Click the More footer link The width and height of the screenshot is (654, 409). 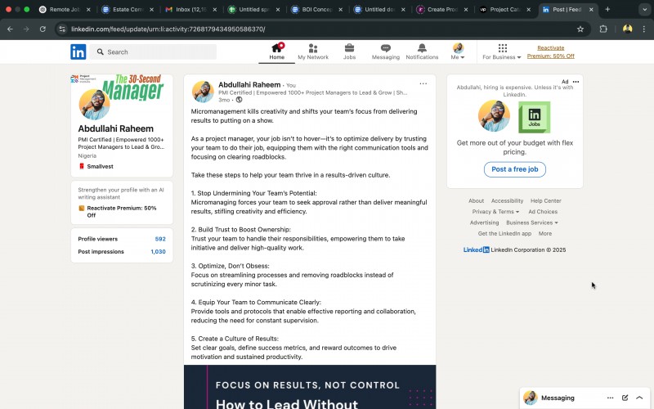[544, 233]
